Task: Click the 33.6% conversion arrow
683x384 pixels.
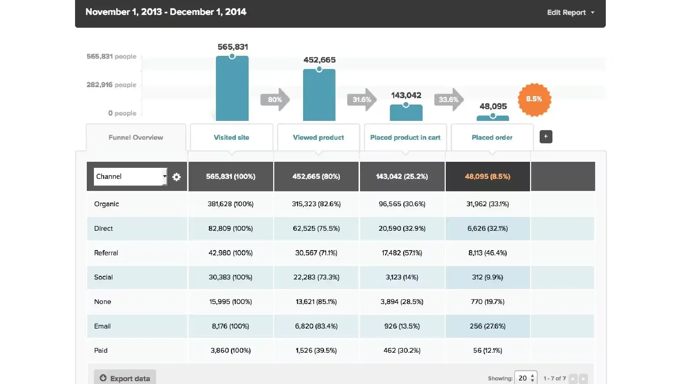Action: pos(448,100)
